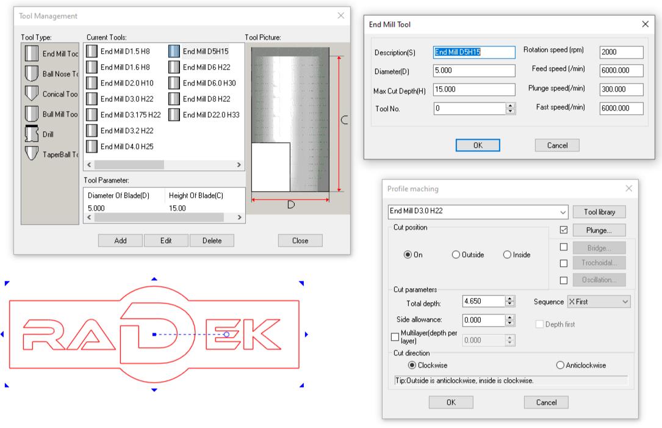Increase Total depth with the up stepper arrow

[510, 299]
